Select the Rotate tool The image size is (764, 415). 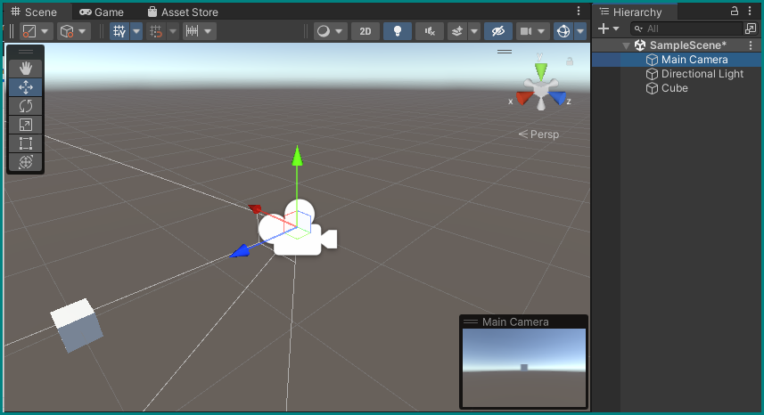(26, 106)
